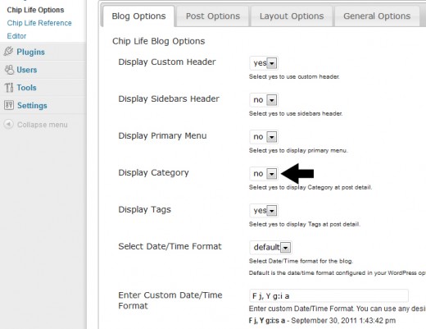
Task: Switch to the General Options tab
Action: [x=377, y=16]
